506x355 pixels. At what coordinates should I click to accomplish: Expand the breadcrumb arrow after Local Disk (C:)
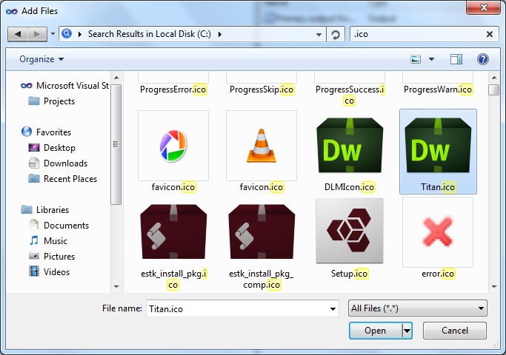(x=220, y=34)
